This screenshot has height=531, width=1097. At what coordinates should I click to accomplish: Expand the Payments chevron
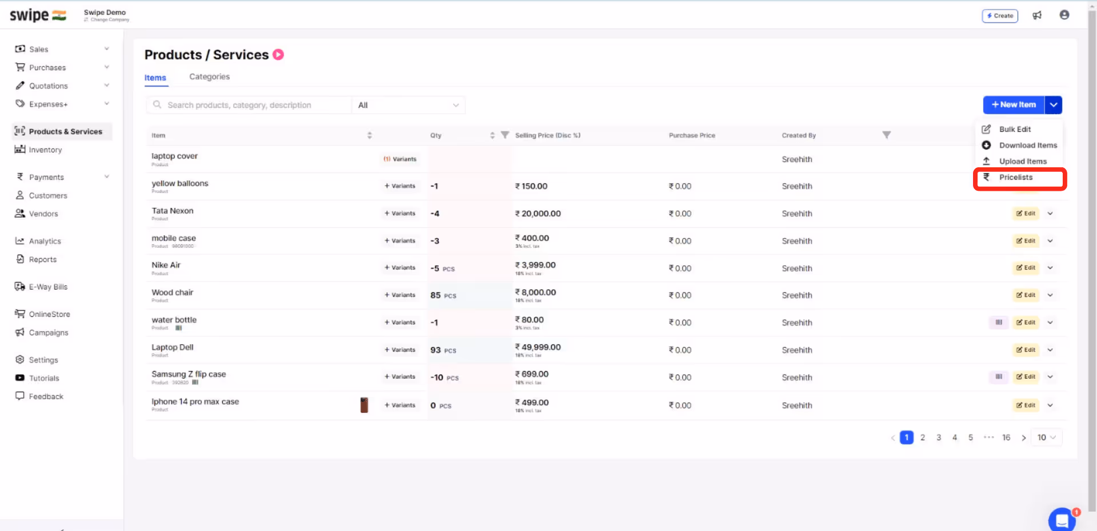pos(106,176)
